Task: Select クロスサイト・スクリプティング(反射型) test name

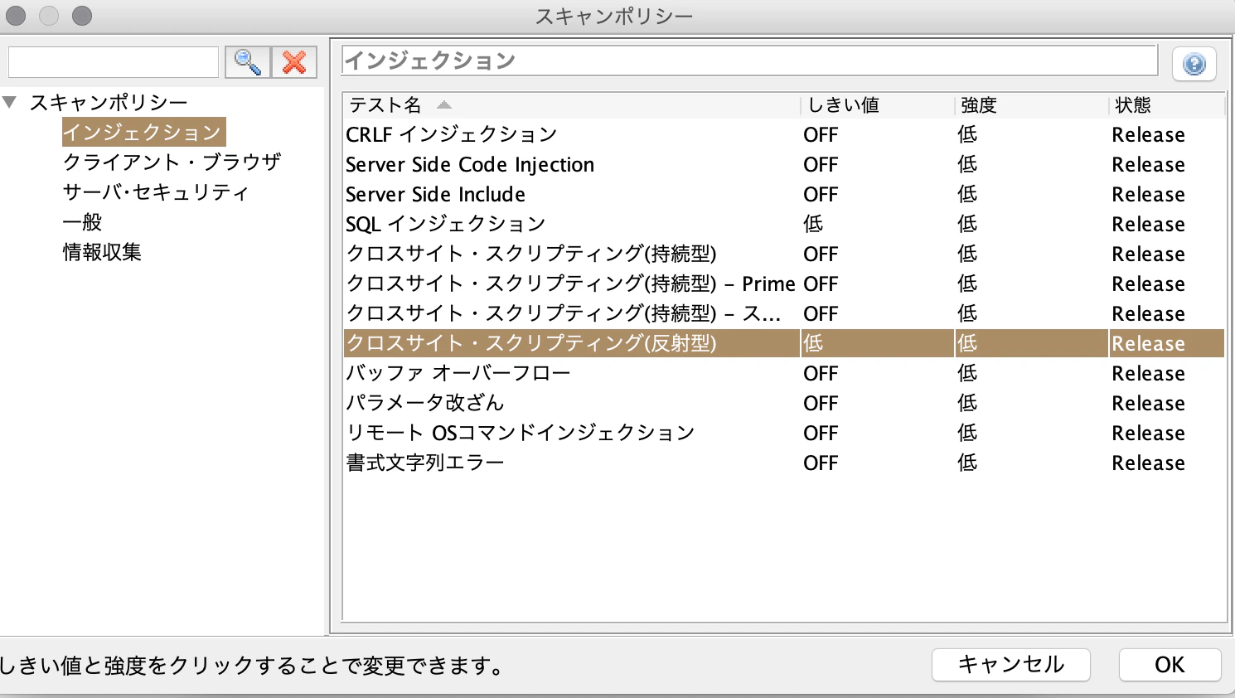Action: [x=530, y=343]
